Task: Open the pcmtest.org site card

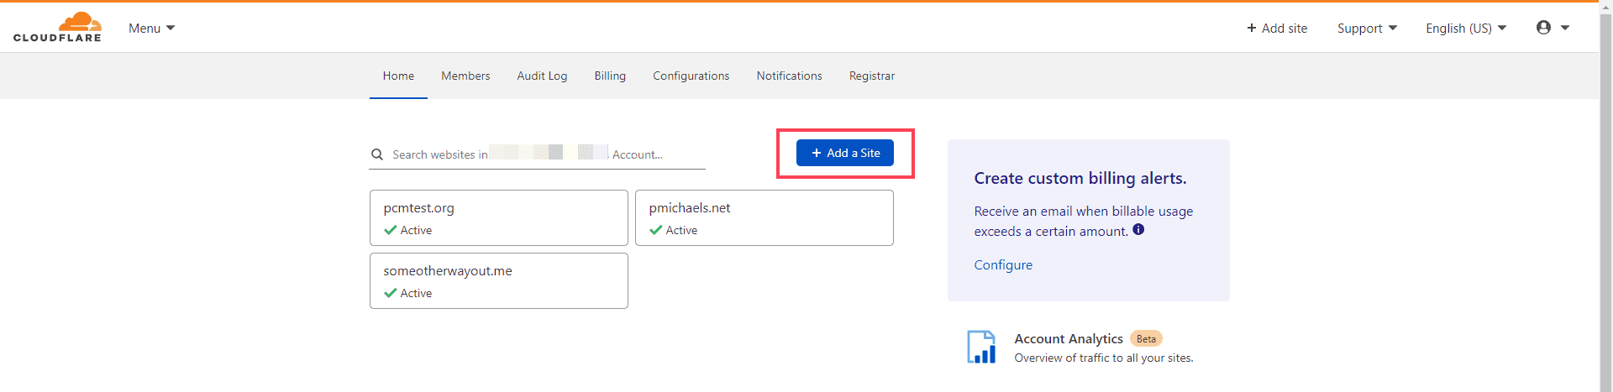Action: click(499, 217)
